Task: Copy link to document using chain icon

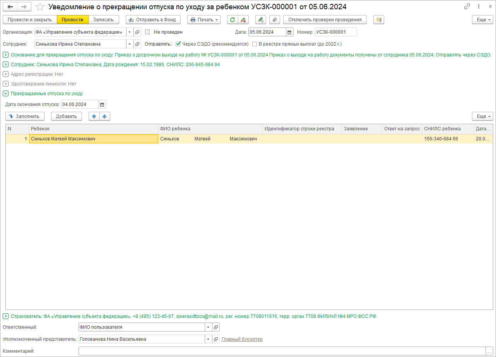Action: click(x=467, y=7)
